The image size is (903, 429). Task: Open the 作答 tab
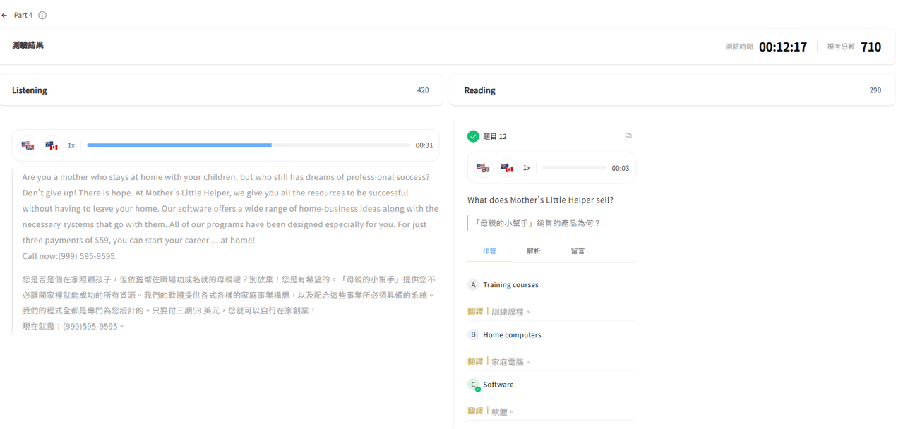click(489, 251)
